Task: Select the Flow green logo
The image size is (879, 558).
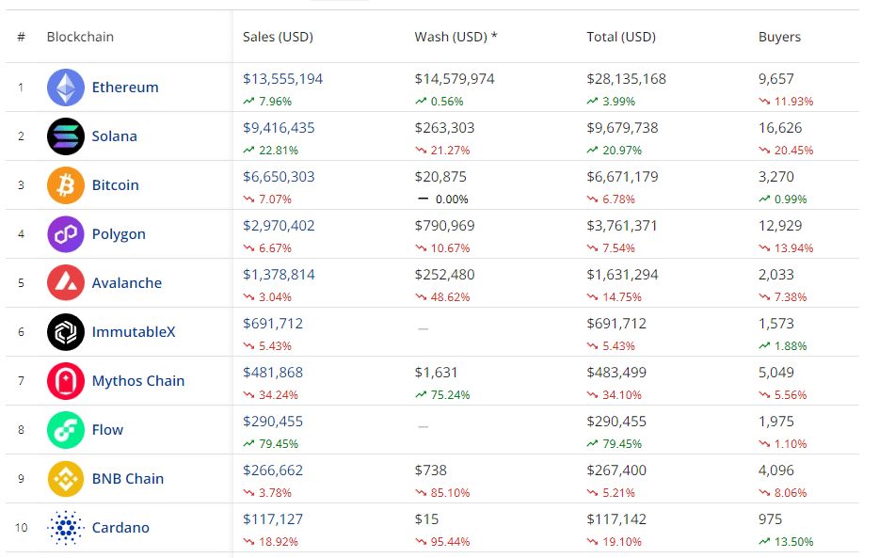Action: pos(64,429)
